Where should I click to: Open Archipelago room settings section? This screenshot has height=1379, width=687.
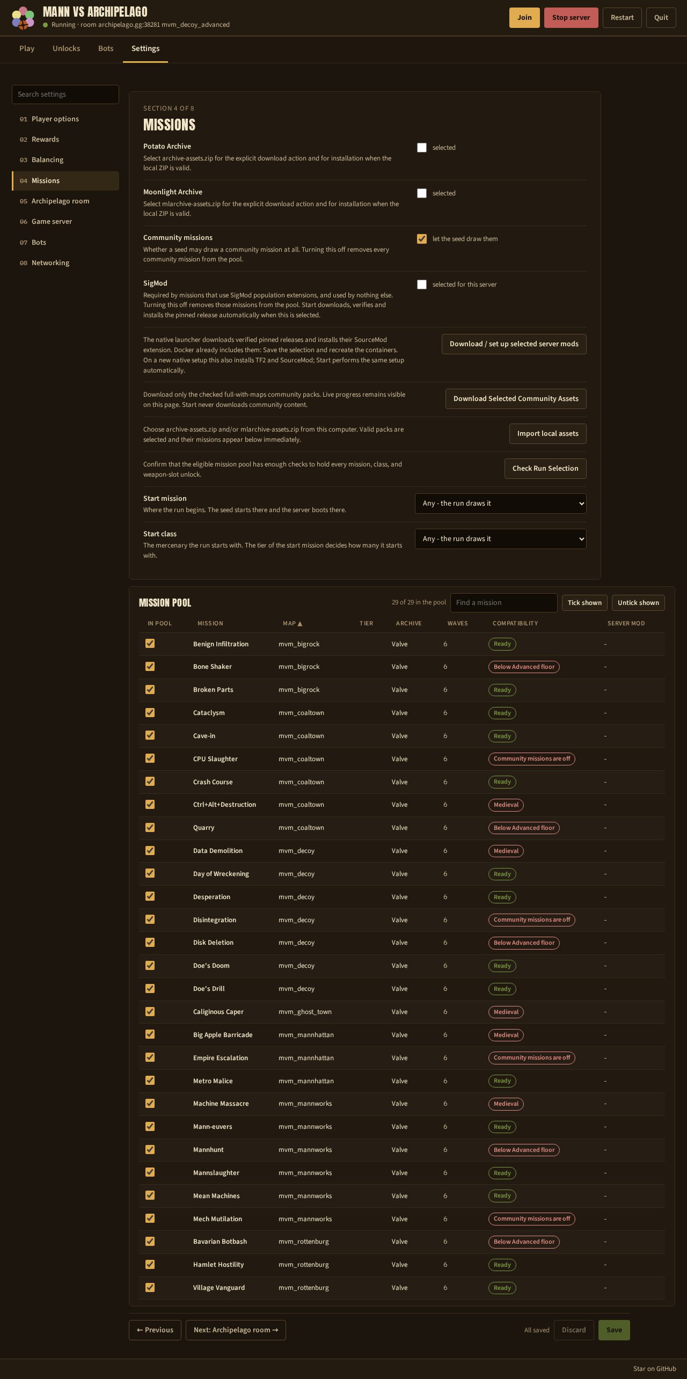click(65, 201)
